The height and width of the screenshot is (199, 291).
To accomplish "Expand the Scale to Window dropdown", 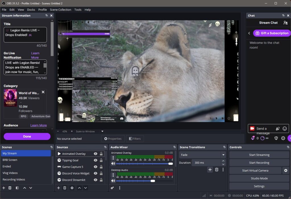I will pos(102,132).
